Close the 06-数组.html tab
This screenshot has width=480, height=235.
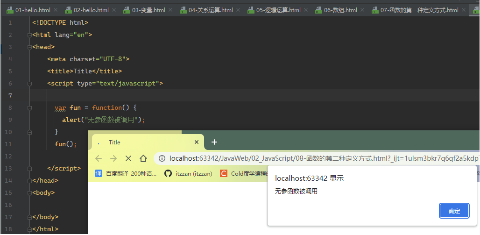pyautogui.click(x=362, y=10)
